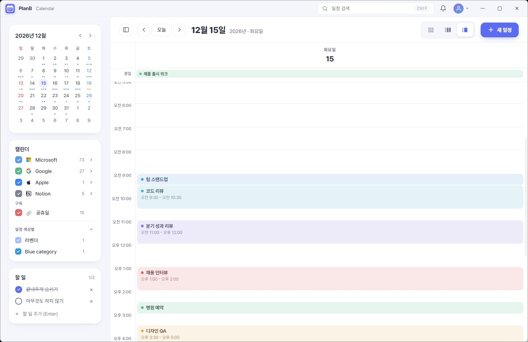The height and width of the screenshot is (342, 528).
Task: Expand the Google calendar list chevron
Action: coord(91,171)
